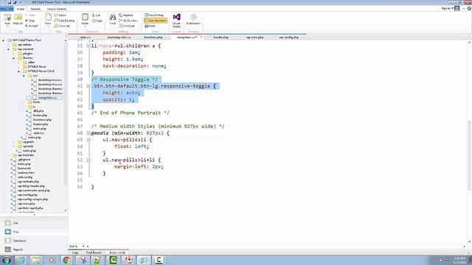
Task: Collapse code block at line 52
Action: click(88, 160)
